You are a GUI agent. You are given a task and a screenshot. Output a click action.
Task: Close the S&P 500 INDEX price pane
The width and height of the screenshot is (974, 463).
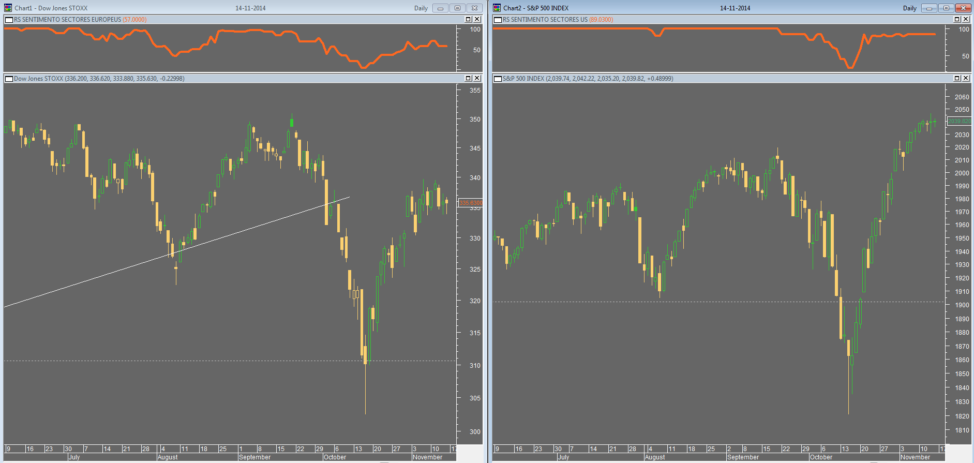(965, 78)
